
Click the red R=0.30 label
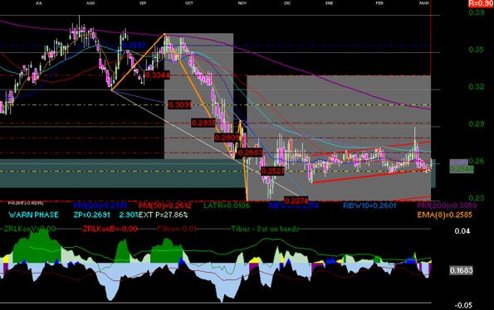[x=481, y=3]
